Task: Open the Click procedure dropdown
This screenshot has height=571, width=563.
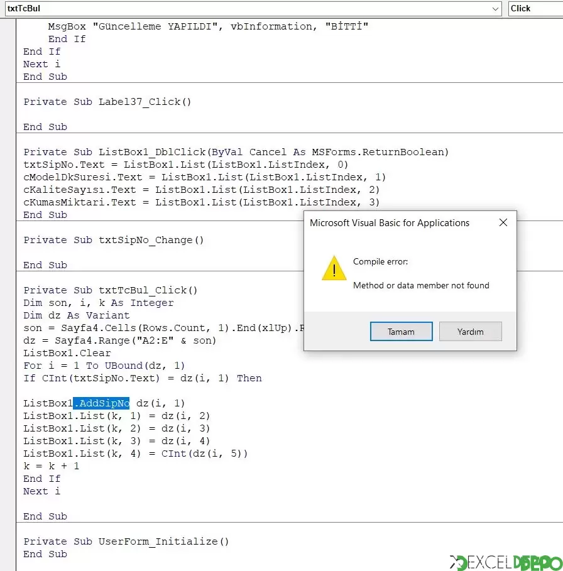Action: point(535,9)
